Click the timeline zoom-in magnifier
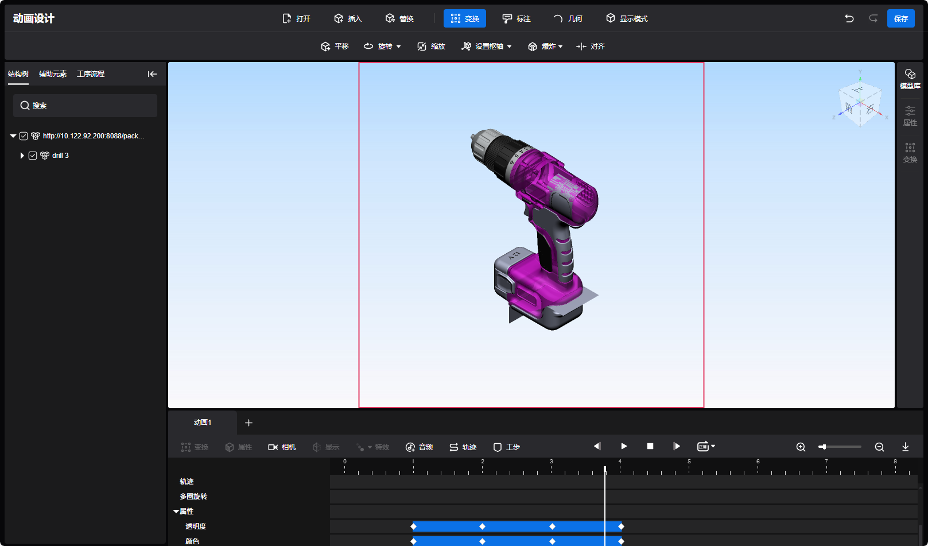 (801, 447)
